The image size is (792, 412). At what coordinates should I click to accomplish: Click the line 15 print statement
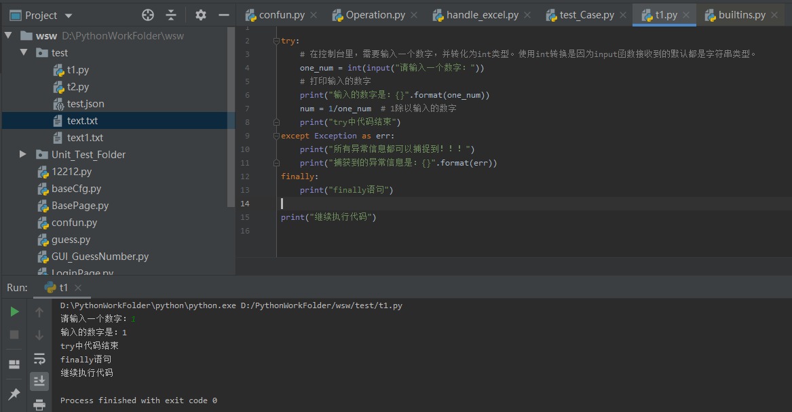328,217
